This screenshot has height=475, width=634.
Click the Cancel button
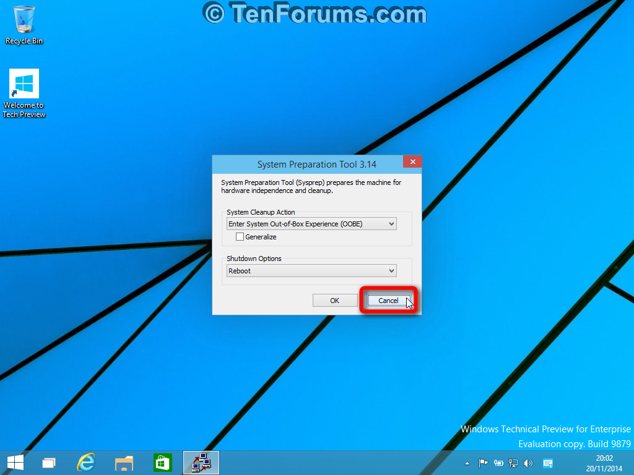(x=389, y=301)
